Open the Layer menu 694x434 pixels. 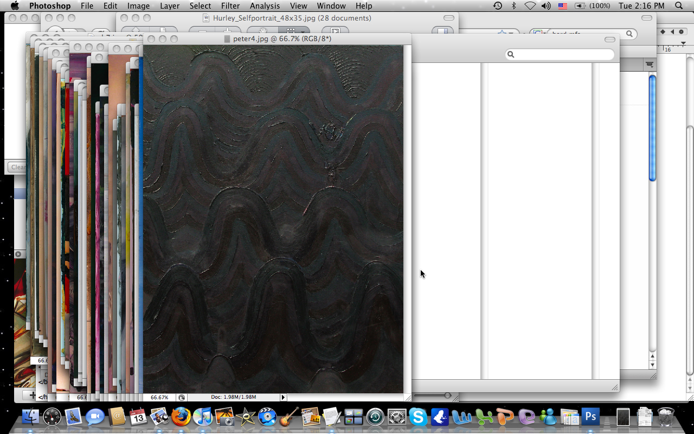coord(170,6)
